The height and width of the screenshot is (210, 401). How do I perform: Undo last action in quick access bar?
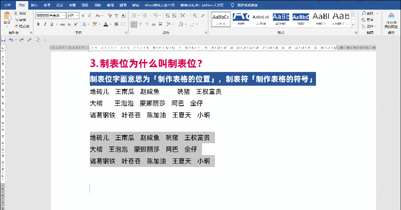(x=11, y=40)
